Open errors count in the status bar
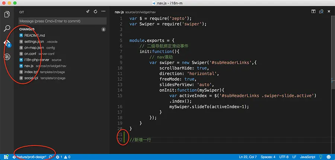This screenshot has height=160, width=335. pyautogui.click(x=59, y=157)
